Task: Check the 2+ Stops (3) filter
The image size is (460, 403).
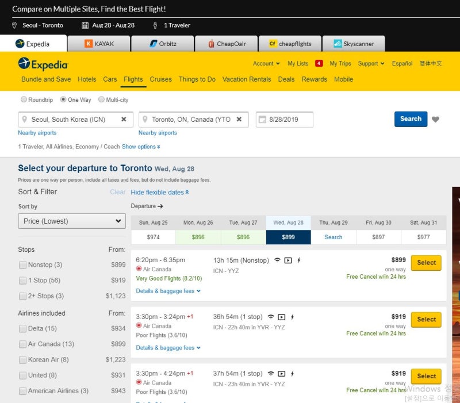Action: [22, 296]
